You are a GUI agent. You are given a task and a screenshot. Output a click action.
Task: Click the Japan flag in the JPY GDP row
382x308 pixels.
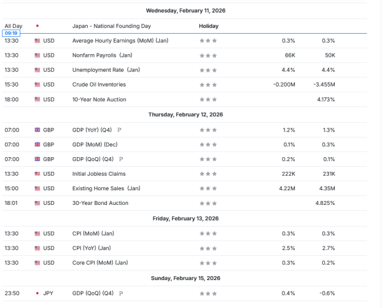[37, 293]
